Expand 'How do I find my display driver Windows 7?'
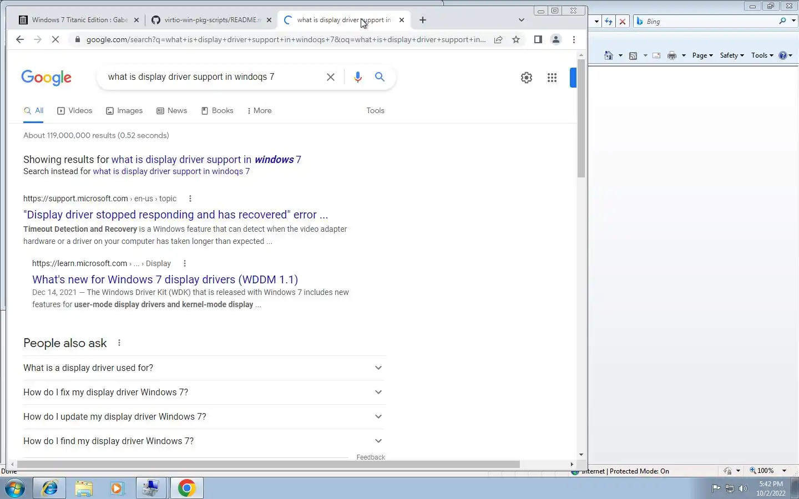The height and width of the screenshot is (499, 799). [203, 441]
